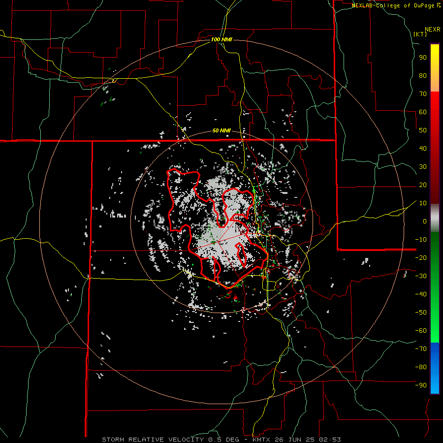Click the positive 70 scale value
This screenshot has height=443, width=443.
point(423,94)
